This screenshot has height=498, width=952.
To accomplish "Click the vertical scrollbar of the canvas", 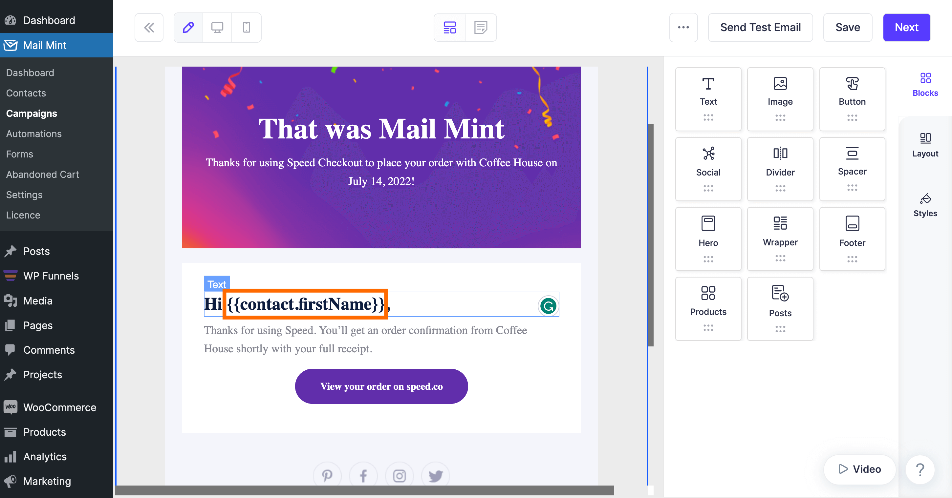I will click(650, 235).
